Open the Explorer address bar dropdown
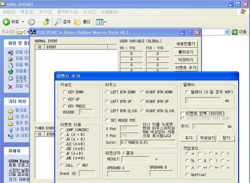250x183 pixels. click(x=227, y=32)
